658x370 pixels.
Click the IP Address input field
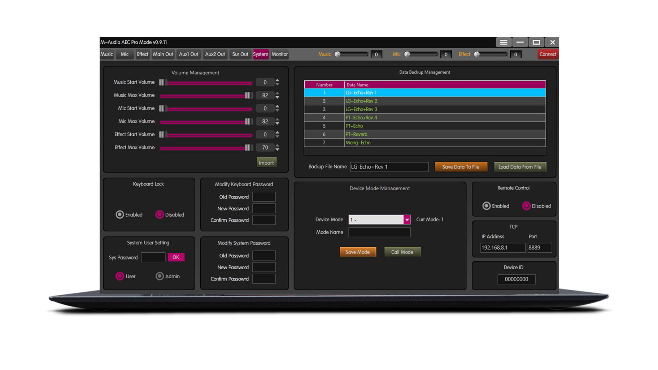click(502, 248)
